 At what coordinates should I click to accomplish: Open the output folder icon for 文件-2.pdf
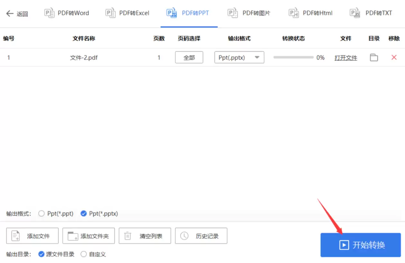click(x=373, y=57)
